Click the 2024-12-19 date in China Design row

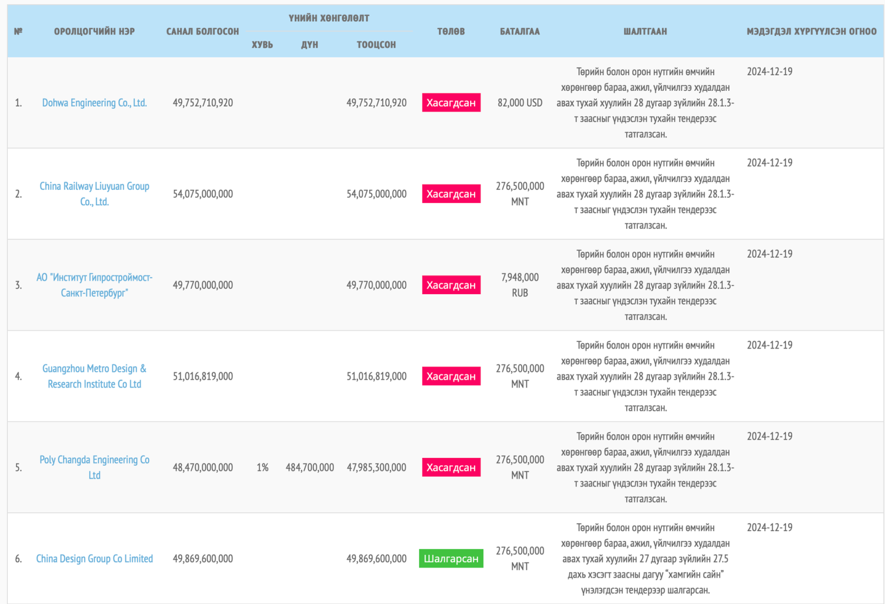(770, 528)
